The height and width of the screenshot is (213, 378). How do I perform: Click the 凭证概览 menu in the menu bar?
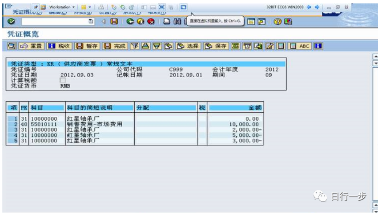click(x=27, y=12)
